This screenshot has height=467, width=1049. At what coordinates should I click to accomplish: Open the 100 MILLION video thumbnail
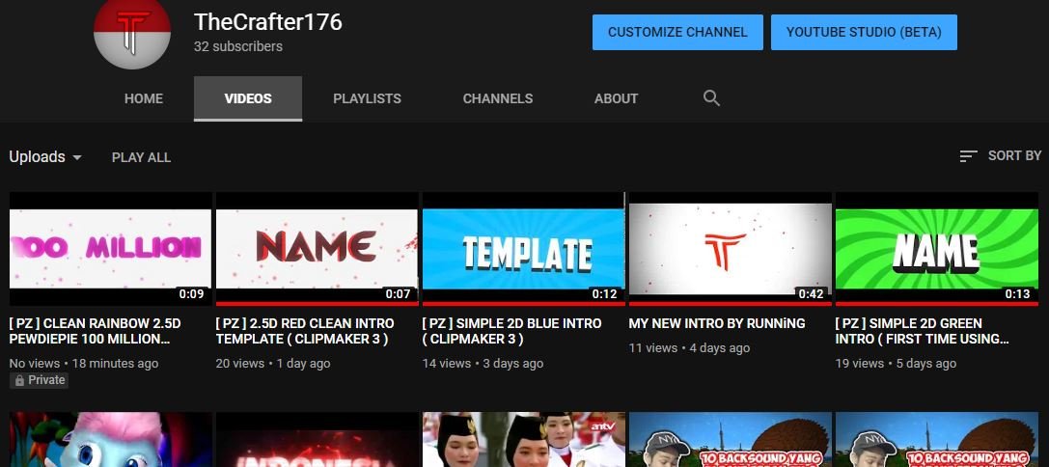coord(110,249)
